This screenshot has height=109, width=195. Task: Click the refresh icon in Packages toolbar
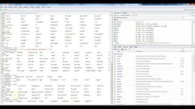tap(130, 49)
